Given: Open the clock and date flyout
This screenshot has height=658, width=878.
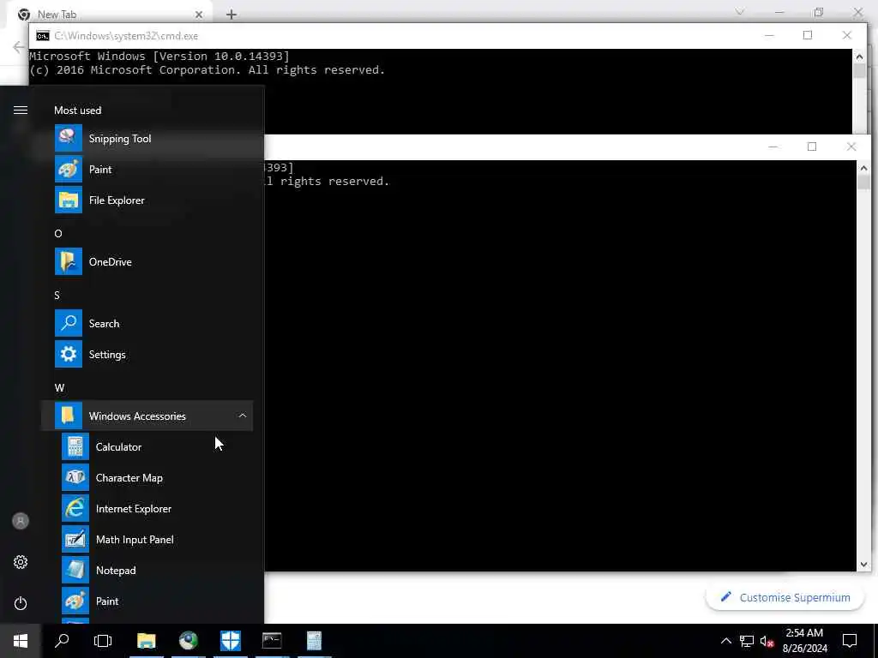Looking at the screenshot, I should coord(804,641).
